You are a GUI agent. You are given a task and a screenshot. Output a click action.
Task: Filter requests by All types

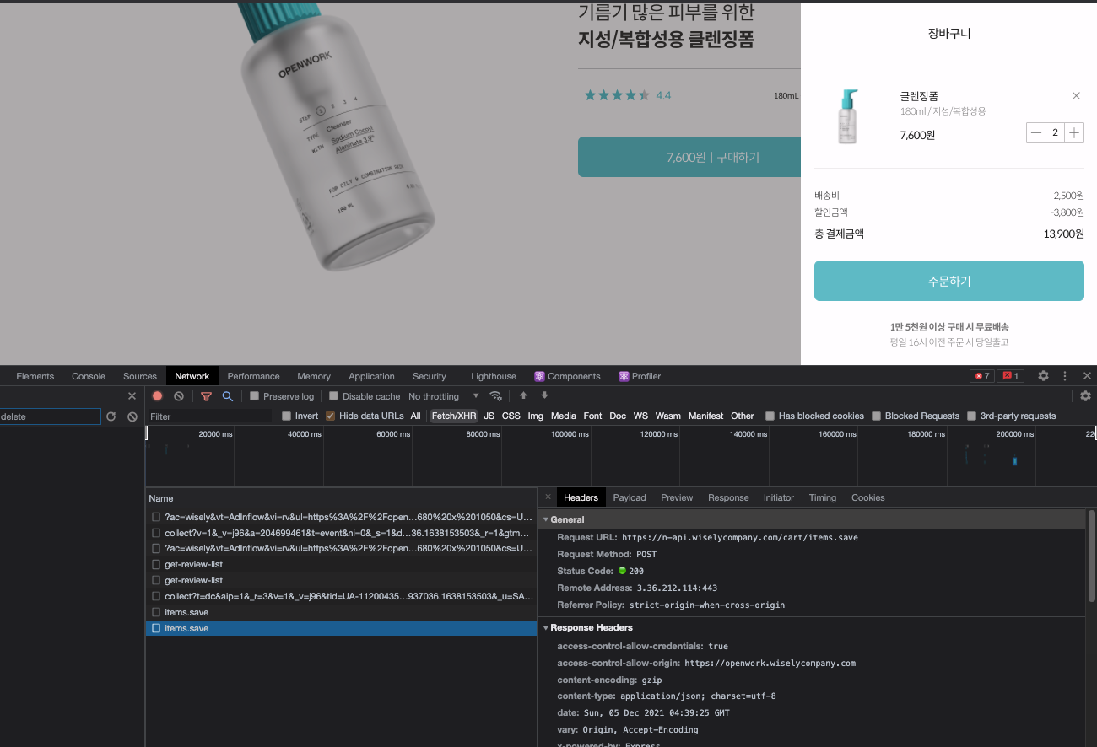(x=416, y=416)
